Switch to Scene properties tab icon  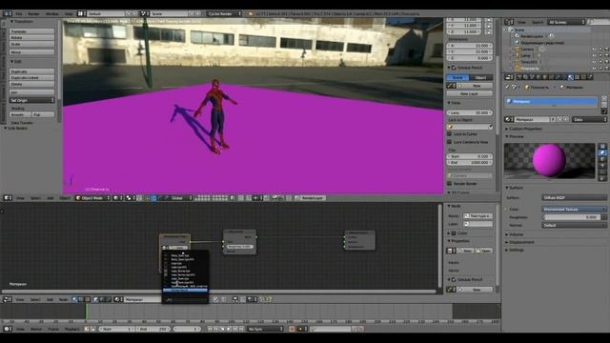click(x=532, y=77)
